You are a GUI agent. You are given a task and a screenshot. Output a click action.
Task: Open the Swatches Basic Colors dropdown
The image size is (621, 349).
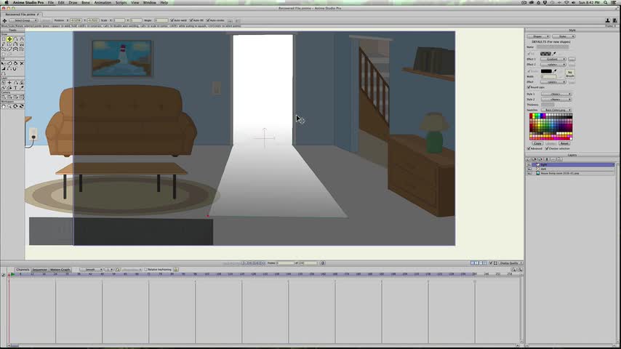(x=556, y=110)
